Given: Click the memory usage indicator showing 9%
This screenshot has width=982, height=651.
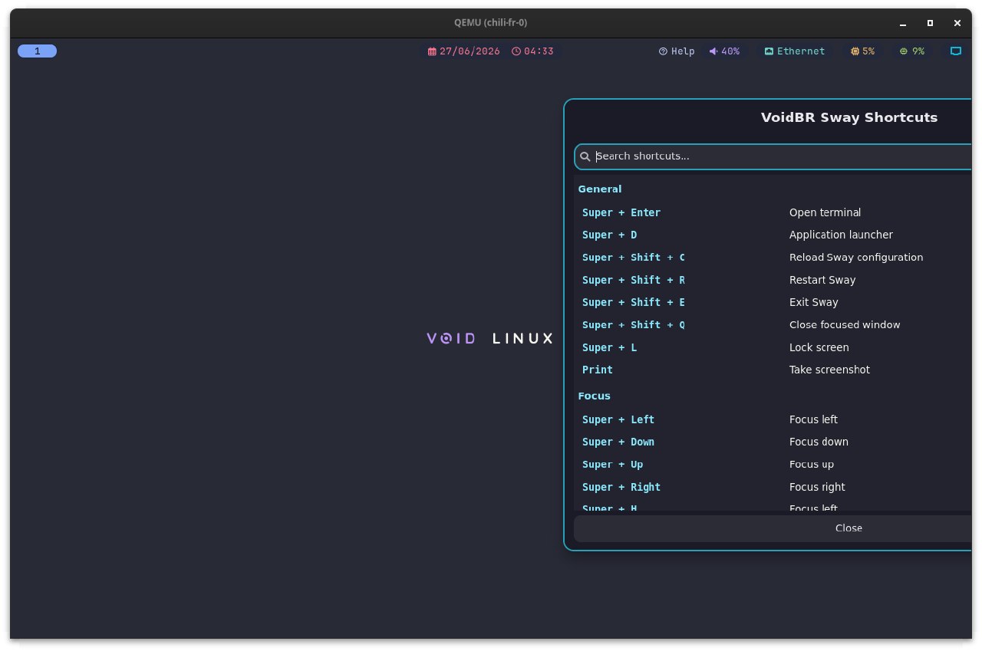Looking at the screenshot, I should point(912,51).
